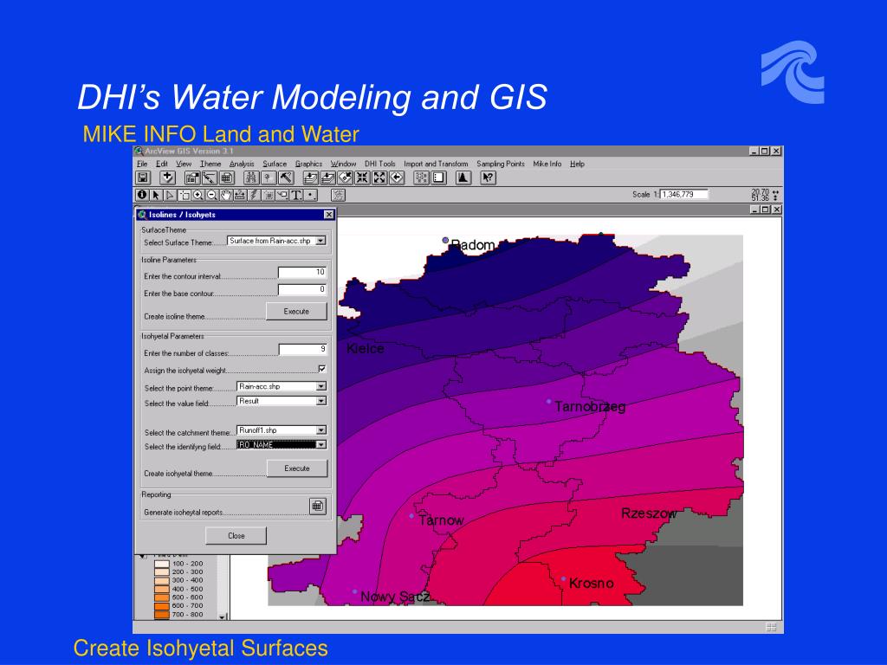Open the catchment theme Runoff1.shp dropdown
Viewport: 887px width, 665px height.
[x=320, y=430]
